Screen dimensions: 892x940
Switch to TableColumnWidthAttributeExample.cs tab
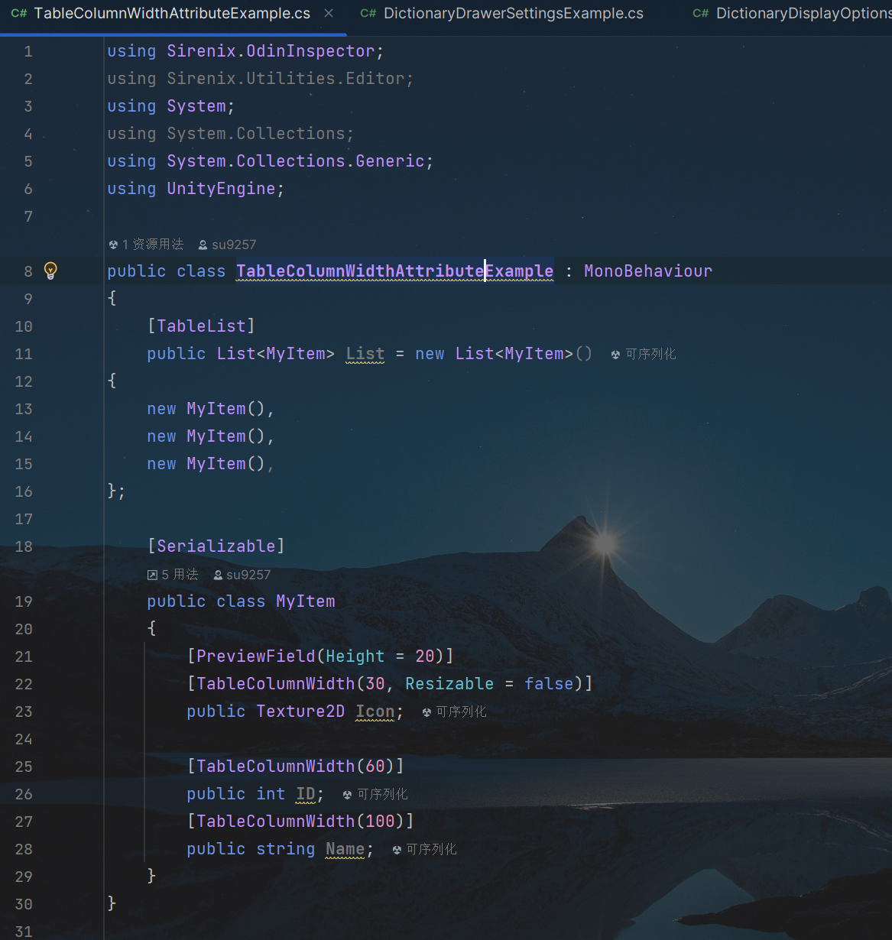(x=172, y=14)
